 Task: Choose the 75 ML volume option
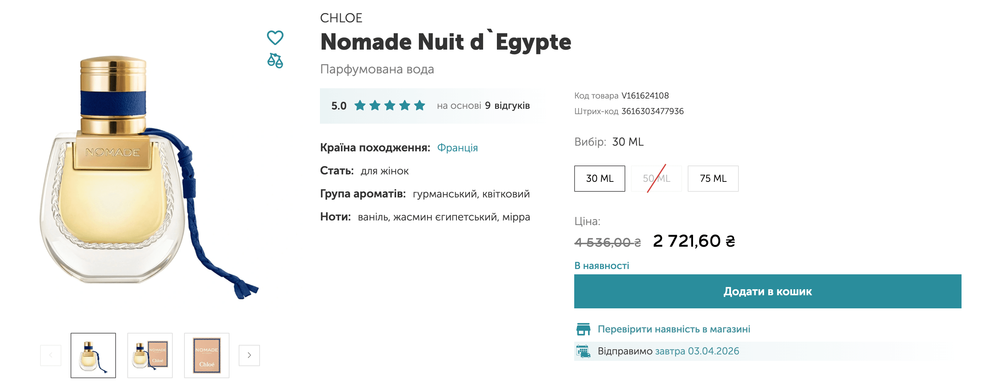pyautogui.click(x=713, y=179)
